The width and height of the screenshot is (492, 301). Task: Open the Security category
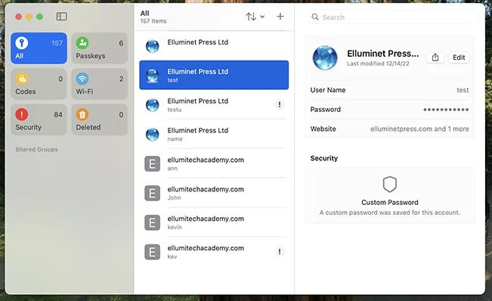(x=39, y=119)
